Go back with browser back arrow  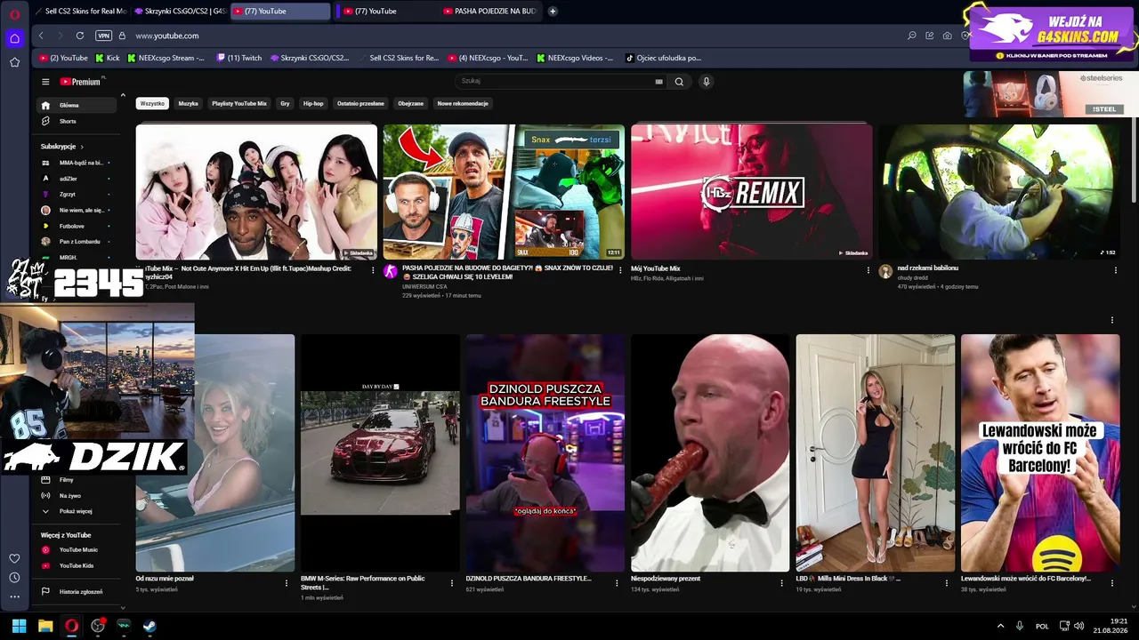tap(41, 36)
